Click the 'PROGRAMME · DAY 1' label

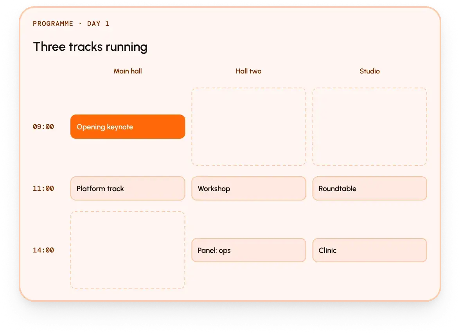click(x=71, y=24)
